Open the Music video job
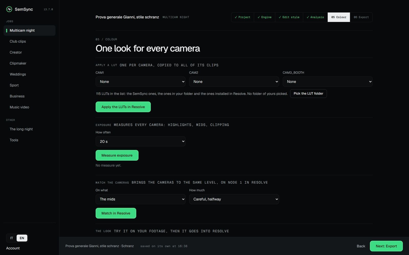Screen dimensions: 409x255 click(29, 107)
